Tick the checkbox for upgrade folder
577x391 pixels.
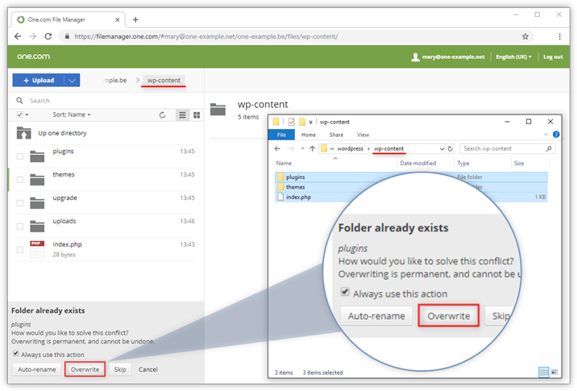coord(20,203)
